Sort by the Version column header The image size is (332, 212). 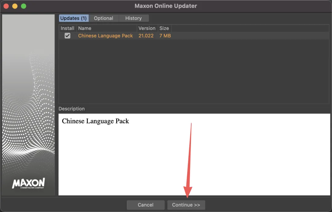click(x=147, y=28)
